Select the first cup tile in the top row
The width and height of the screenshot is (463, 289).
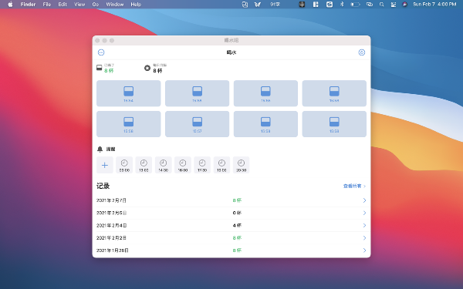[x=128, y=93]
